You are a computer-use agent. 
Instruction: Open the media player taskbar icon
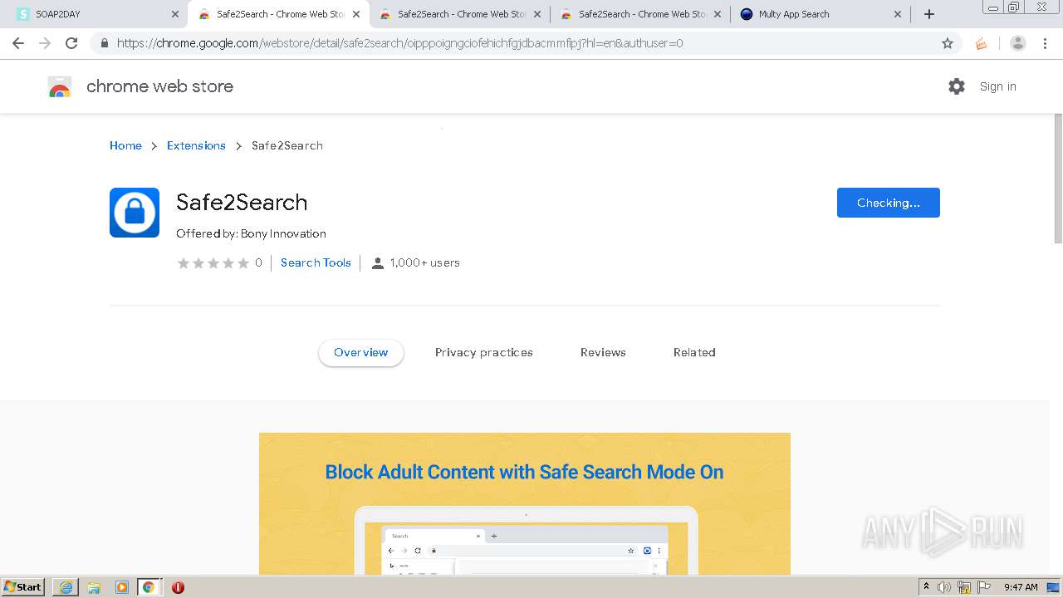(122, 587)
